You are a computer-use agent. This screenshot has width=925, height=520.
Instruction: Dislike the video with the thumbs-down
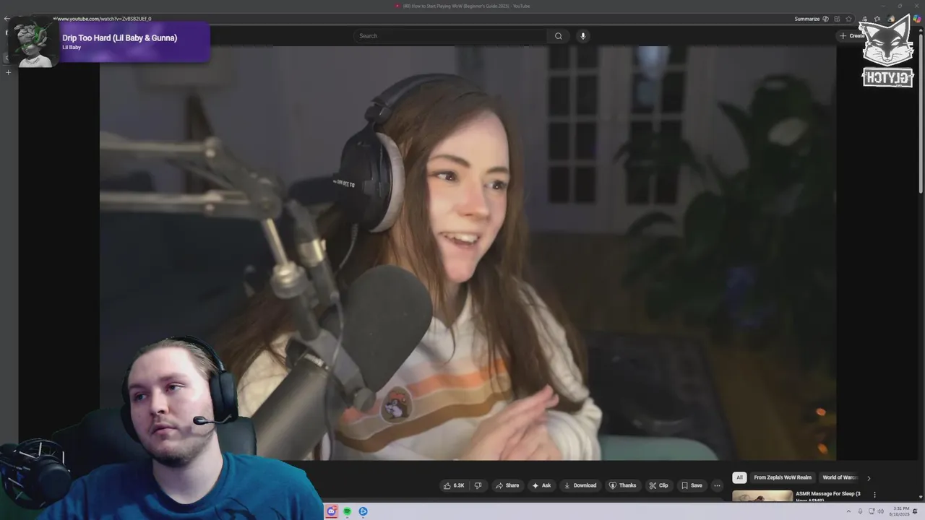click(x=478, y=485)
